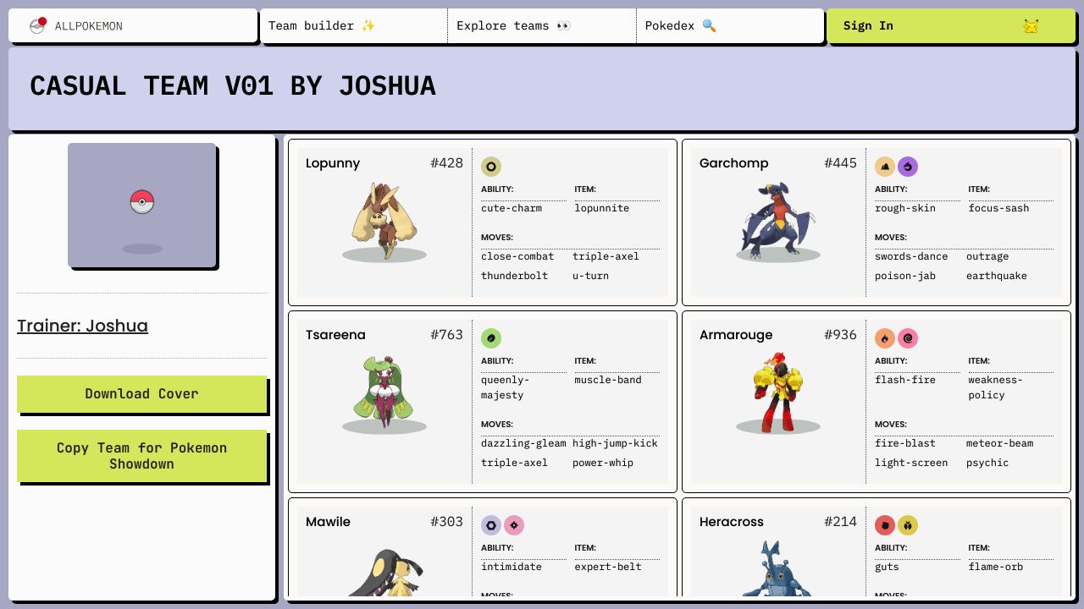Screen dimensions: 1084x609
Task: Select Heracross's Fighting type icon
Action: [x=885, y=525]
